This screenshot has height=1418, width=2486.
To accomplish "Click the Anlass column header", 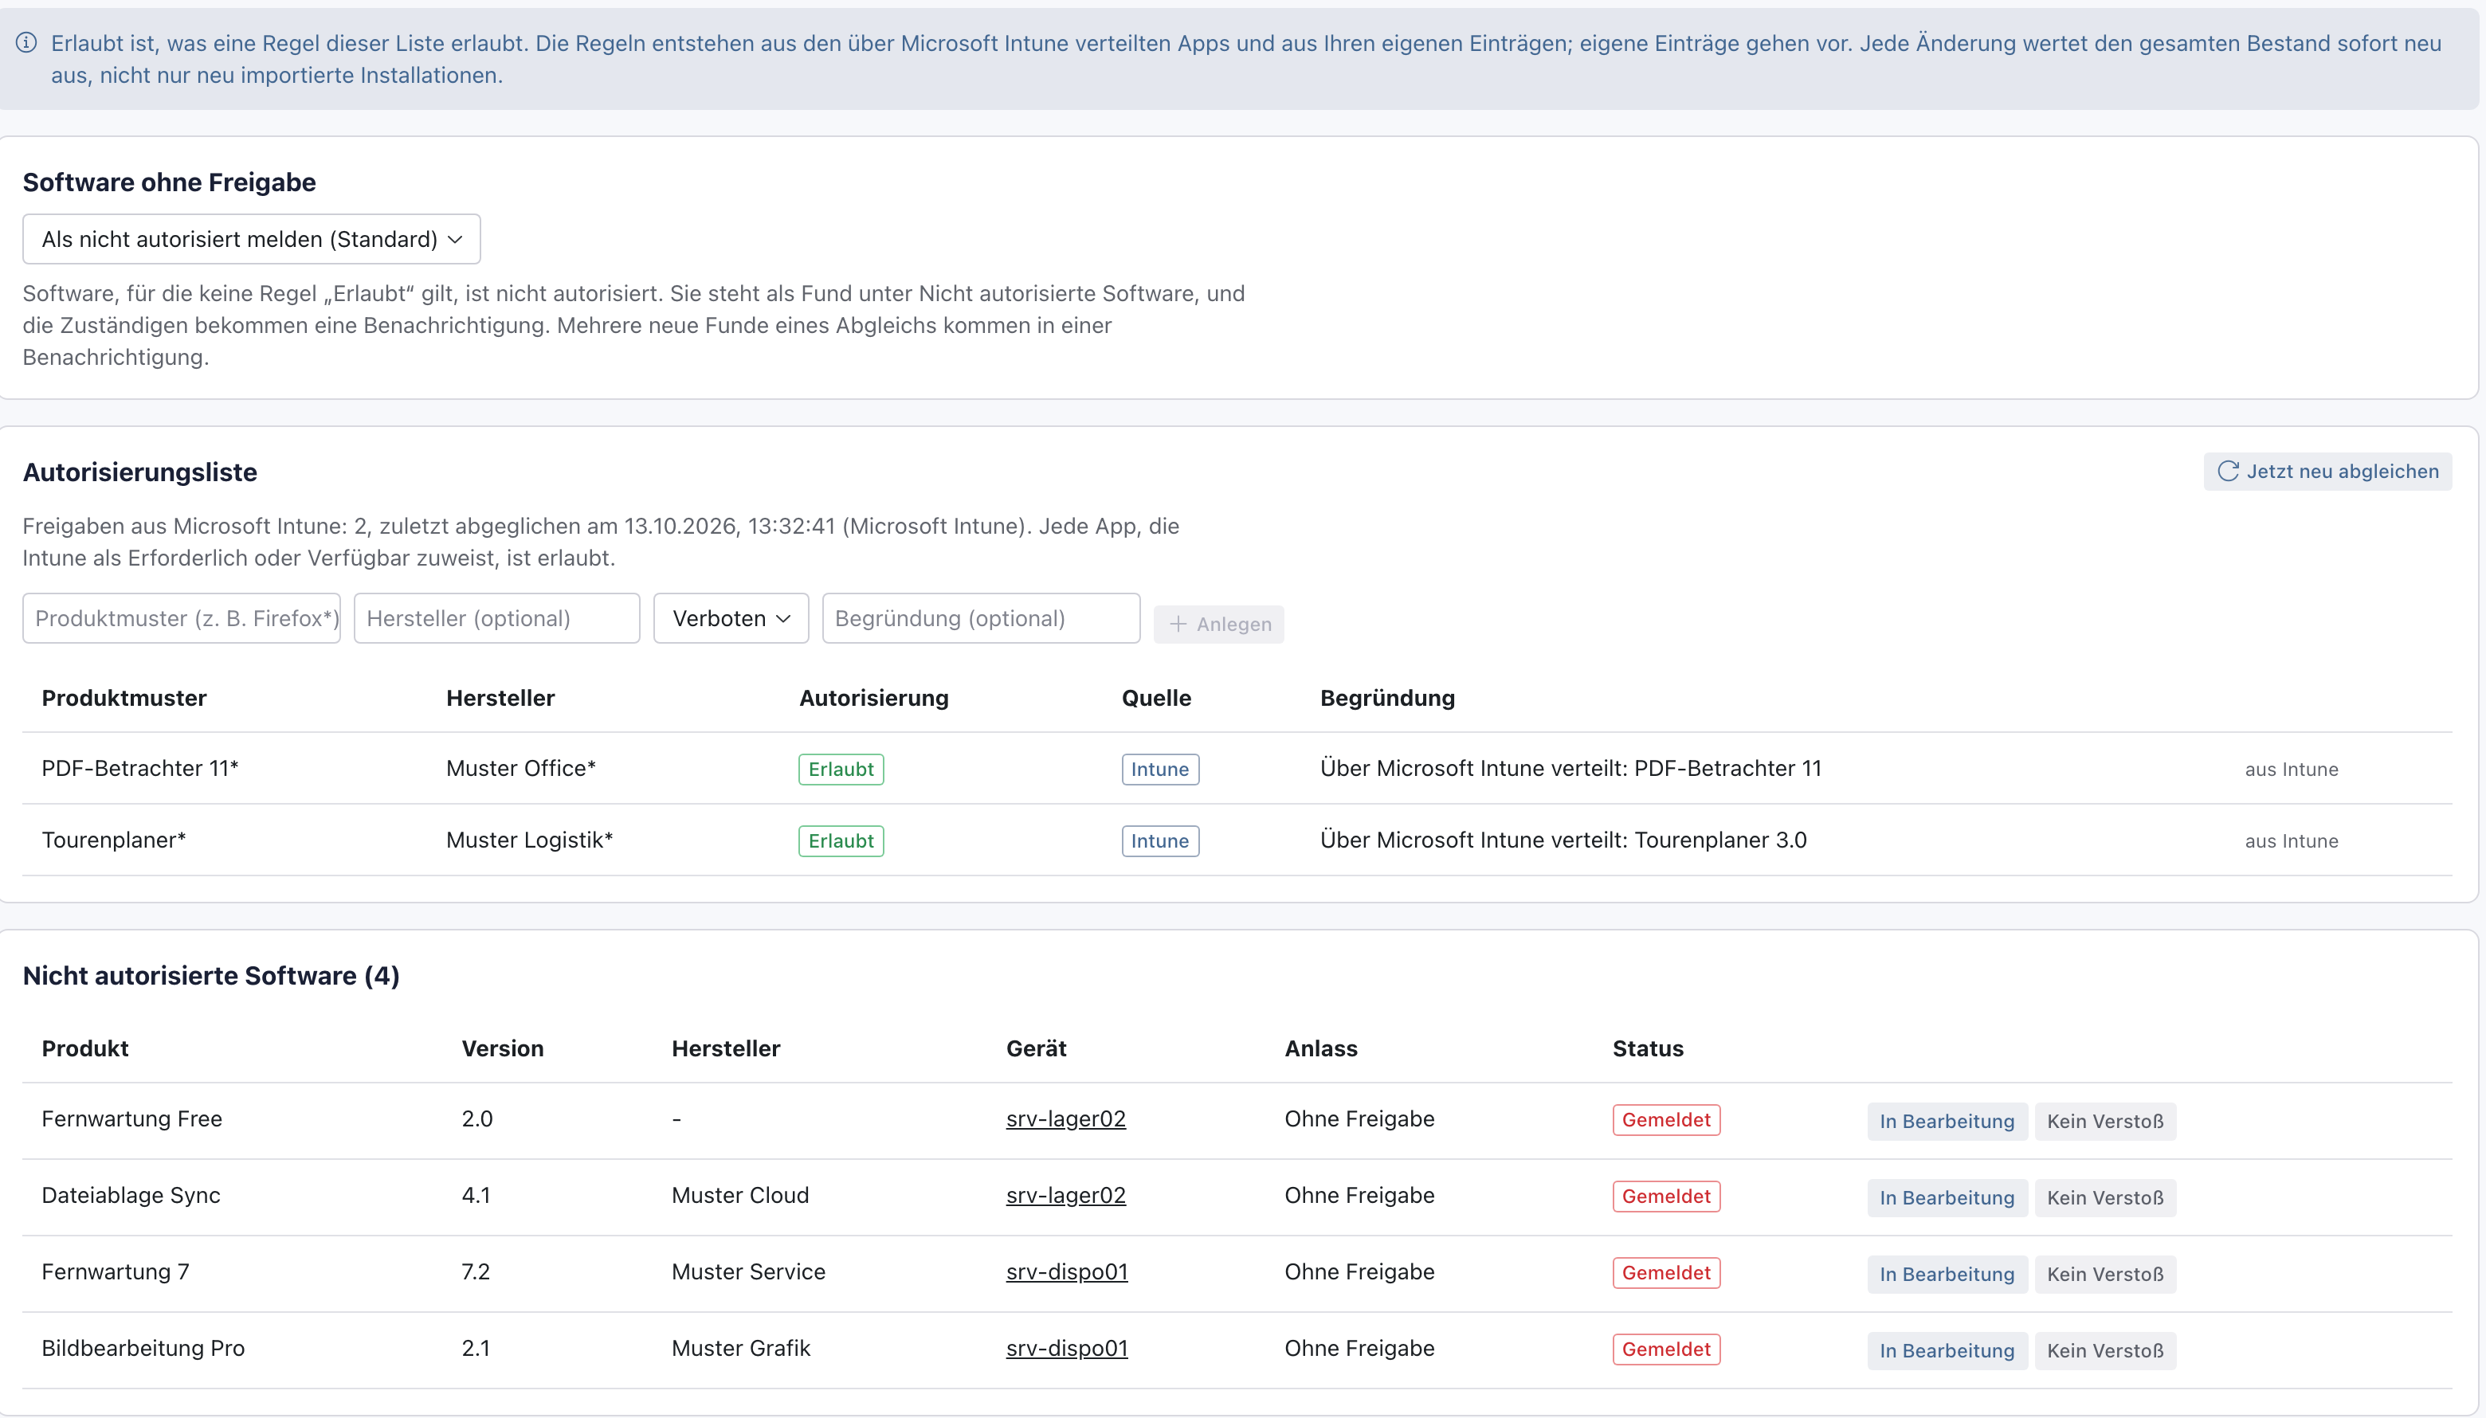I will point(1320,1048).
